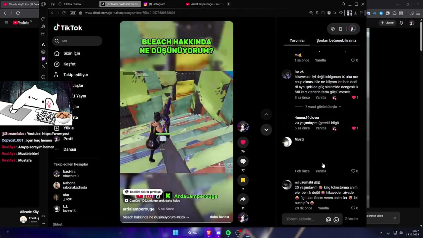Expand description with daha fazlası
This screenshot has width=423, height=238.
(219, 217)
